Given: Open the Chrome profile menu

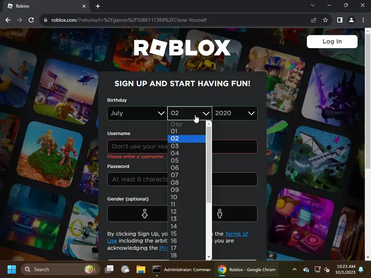Looking at the screenshot, I should [x=351, y=20].
